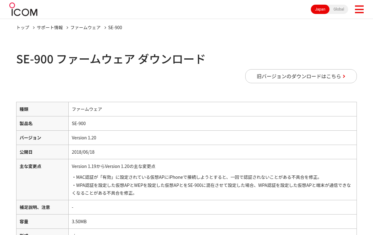The height and width of the screenshot is (235, 373).
Task: Switch region toggle to Global
Action: (339, 9)
